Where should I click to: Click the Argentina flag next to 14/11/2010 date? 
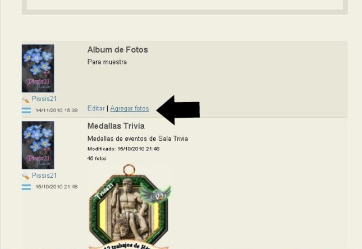coord(26,110)
